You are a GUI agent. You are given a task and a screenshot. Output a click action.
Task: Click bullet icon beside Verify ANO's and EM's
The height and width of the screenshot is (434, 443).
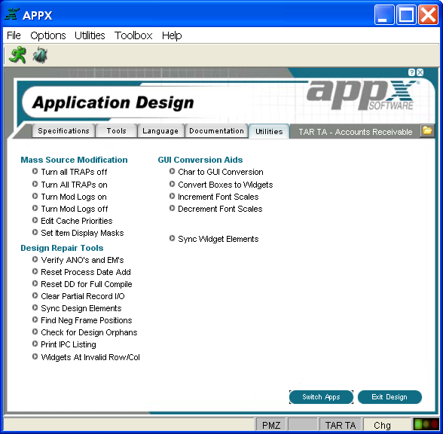pos(35,259)
